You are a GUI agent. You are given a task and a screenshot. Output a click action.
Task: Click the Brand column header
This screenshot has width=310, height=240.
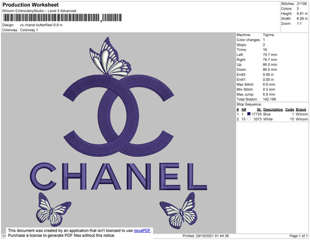coord(301,110)
